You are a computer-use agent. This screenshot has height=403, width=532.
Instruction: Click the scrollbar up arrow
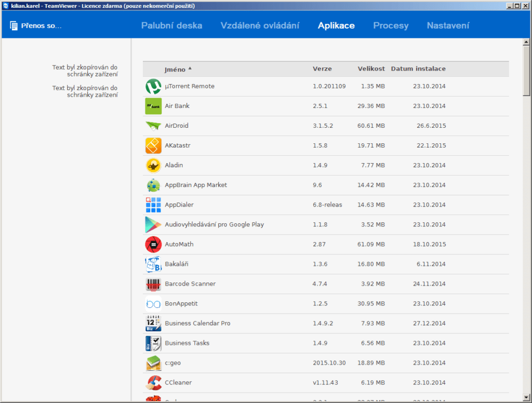[x=526, y=42]
